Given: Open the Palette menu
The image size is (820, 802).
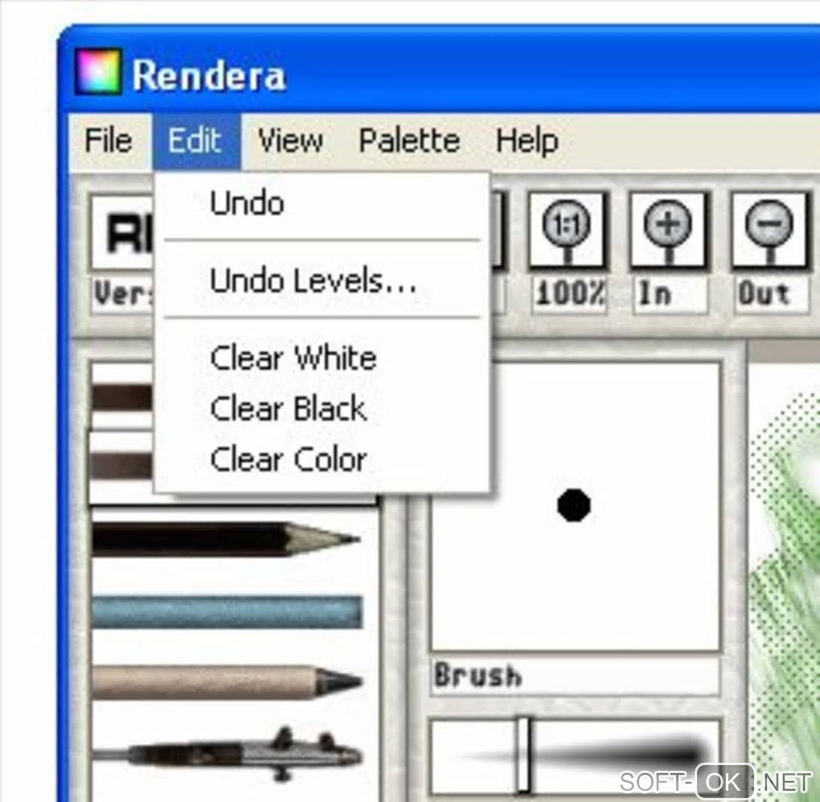Looking at the screenshot, I should coord(409,141).
